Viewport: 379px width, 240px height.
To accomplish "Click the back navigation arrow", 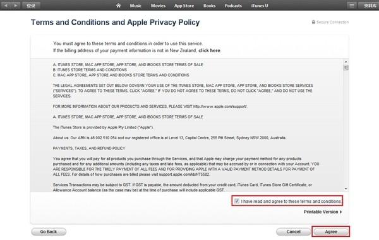I will click(6, 5).
